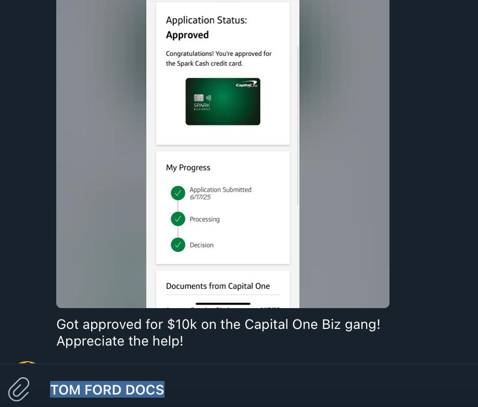Click the paperclip attach file icon
The width and height of the screenshot is (478, 407).
19,389
